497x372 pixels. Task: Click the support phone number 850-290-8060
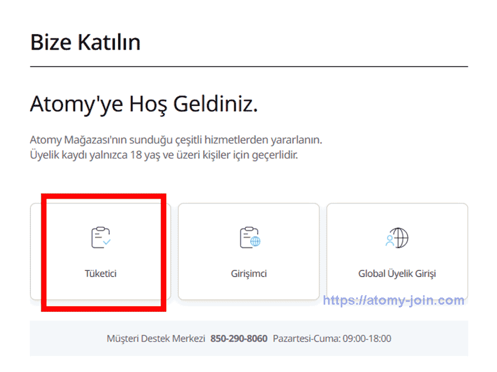239,338
